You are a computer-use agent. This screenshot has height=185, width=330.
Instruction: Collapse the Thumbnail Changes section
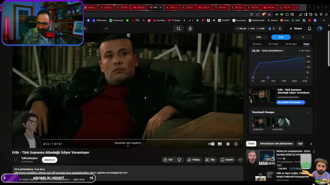click(x=307, y=112)
